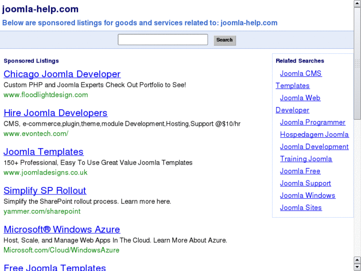Click the search text input field
This screenshot has height=271, width=361.
[x=163, y=40]
